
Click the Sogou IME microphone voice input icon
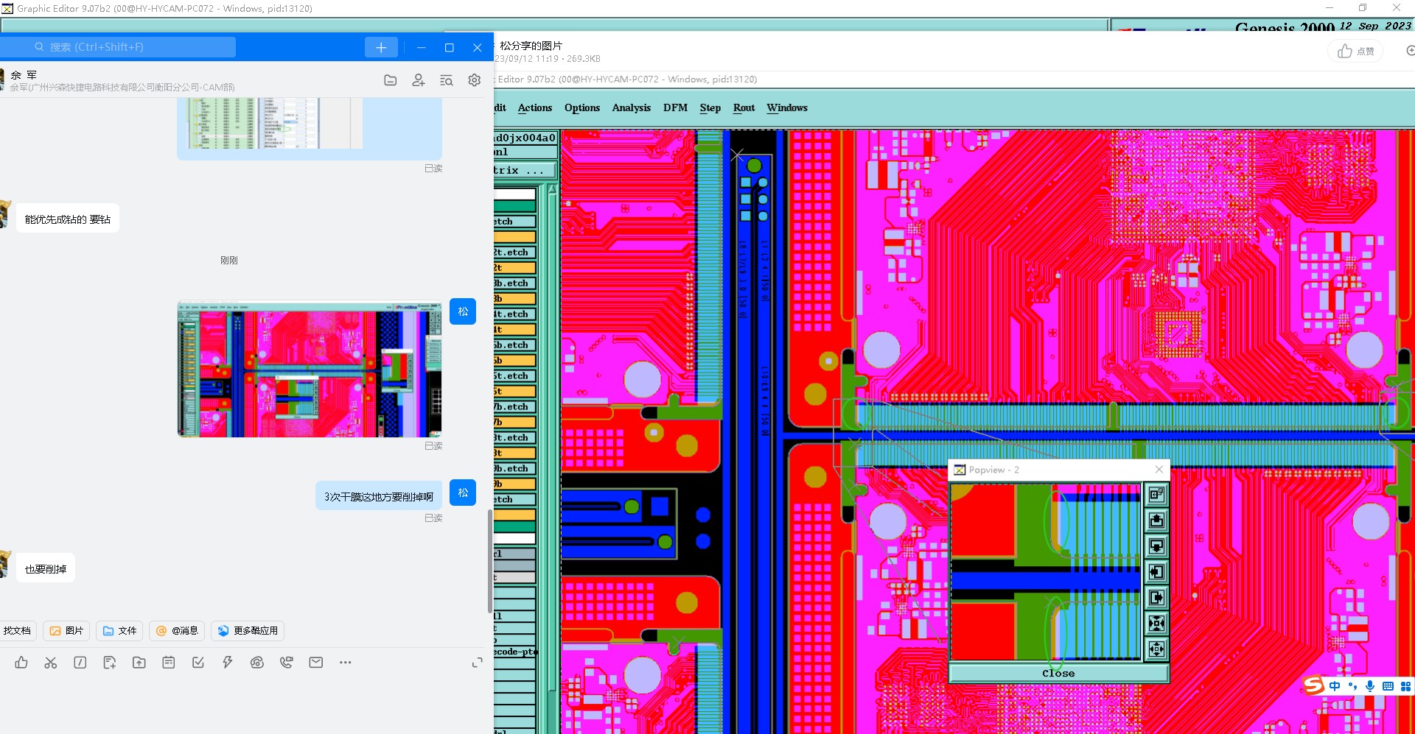click(x=1370, y=686)
